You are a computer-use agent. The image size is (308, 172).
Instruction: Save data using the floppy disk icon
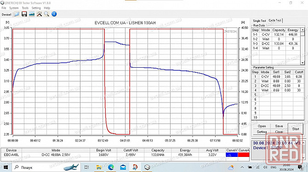point(24,14)
